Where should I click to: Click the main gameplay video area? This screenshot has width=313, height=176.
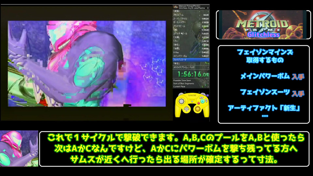pyautogui.click(x=87, y=64)
